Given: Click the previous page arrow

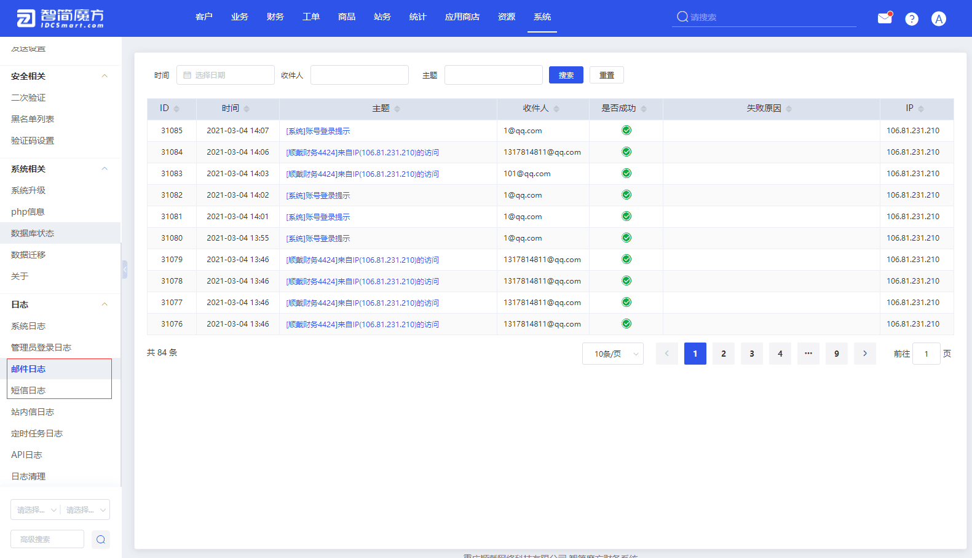Looking at the screenshot, I should 667,354.
